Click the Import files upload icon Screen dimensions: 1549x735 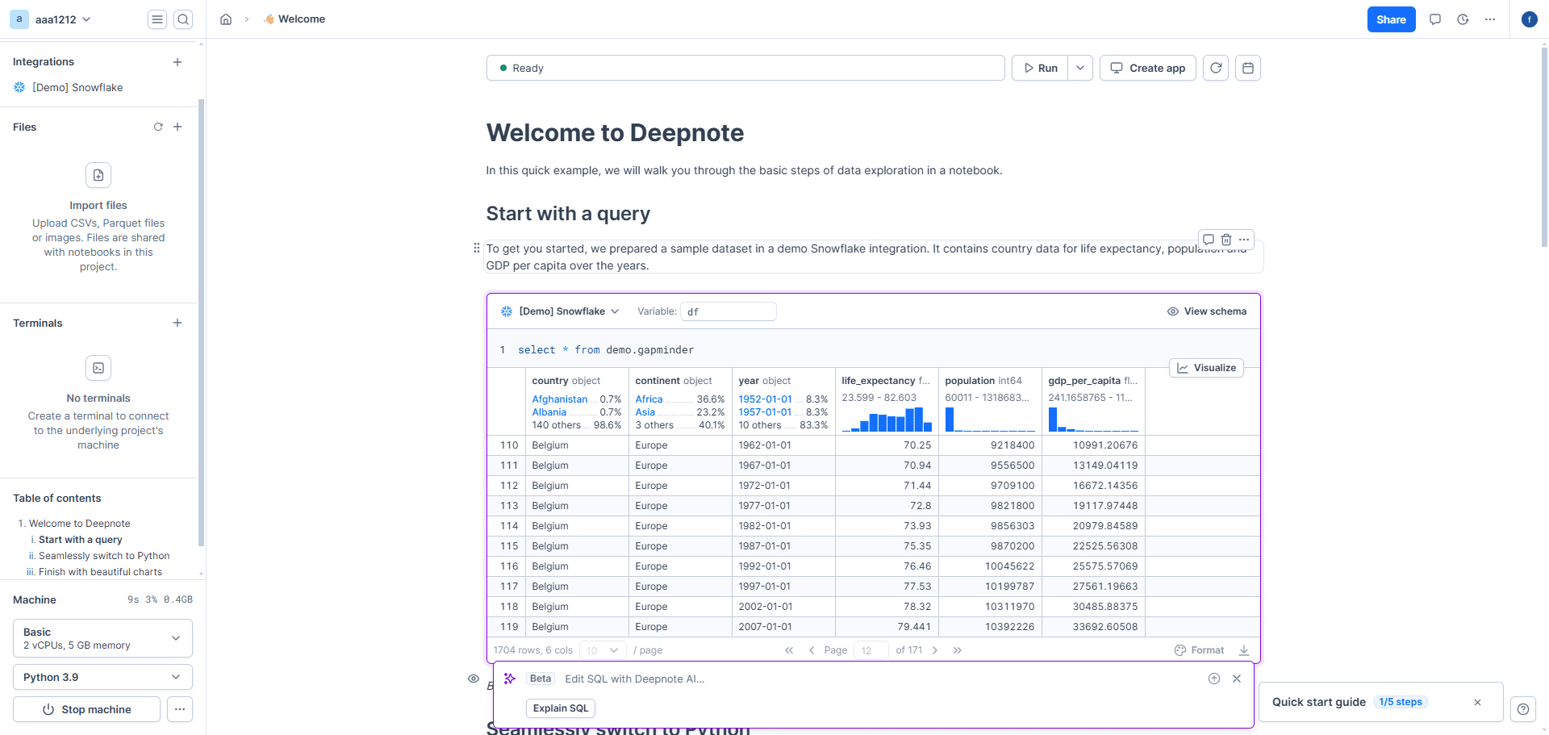98,175
